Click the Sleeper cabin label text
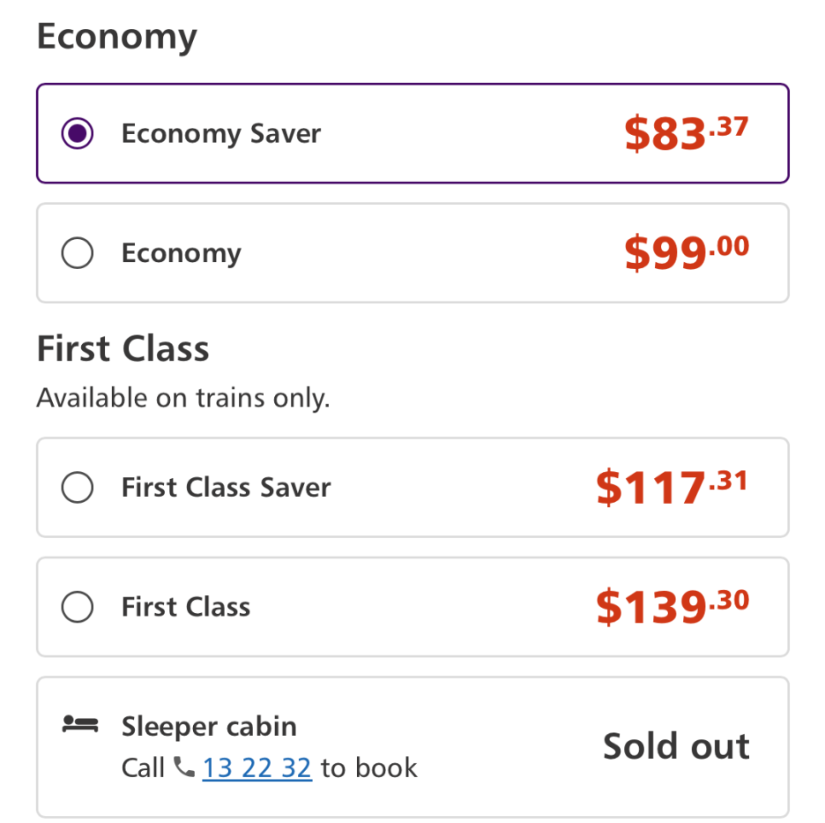The image size is (825, 823). [x=210, y=727]
